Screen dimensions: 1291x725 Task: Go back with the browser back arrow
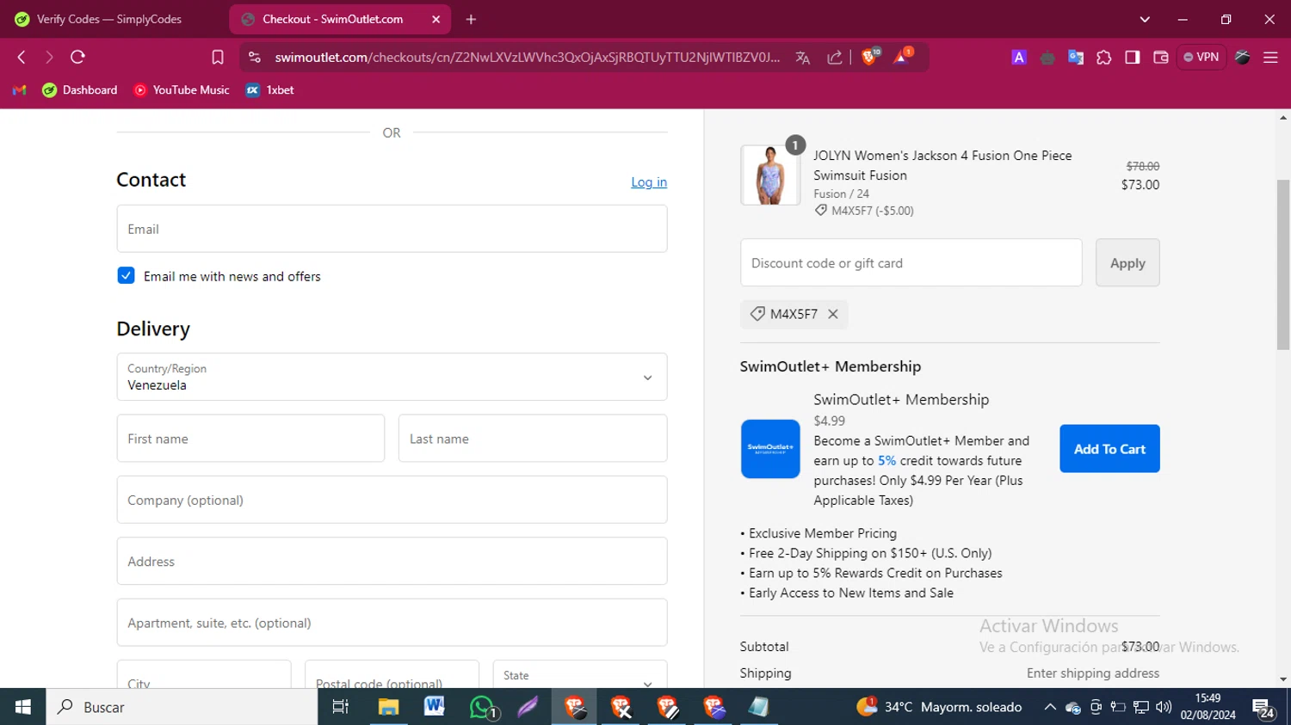(22, 57)
